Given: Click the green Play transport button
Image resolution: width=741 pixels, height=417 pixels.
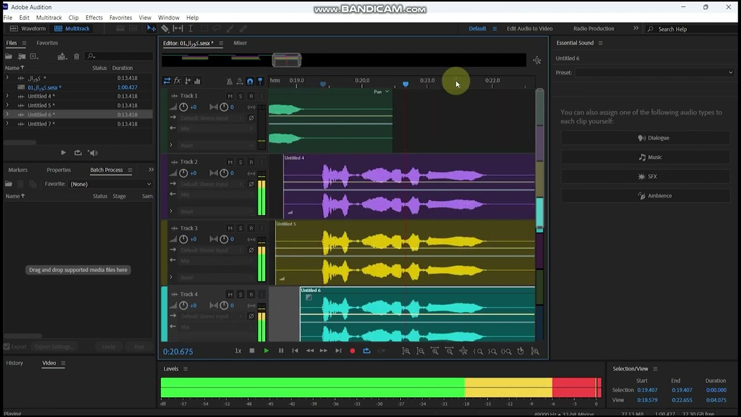Looking at the screenshot, I should (266, 350).
